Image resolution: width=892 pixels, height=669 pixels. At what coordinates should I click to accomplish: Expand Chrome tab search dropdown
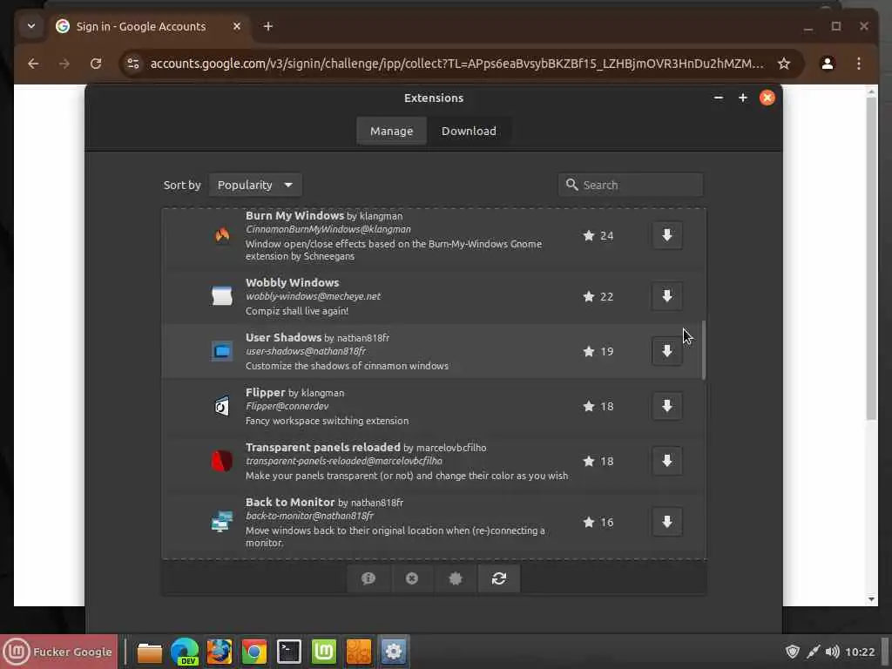(31, 26)
